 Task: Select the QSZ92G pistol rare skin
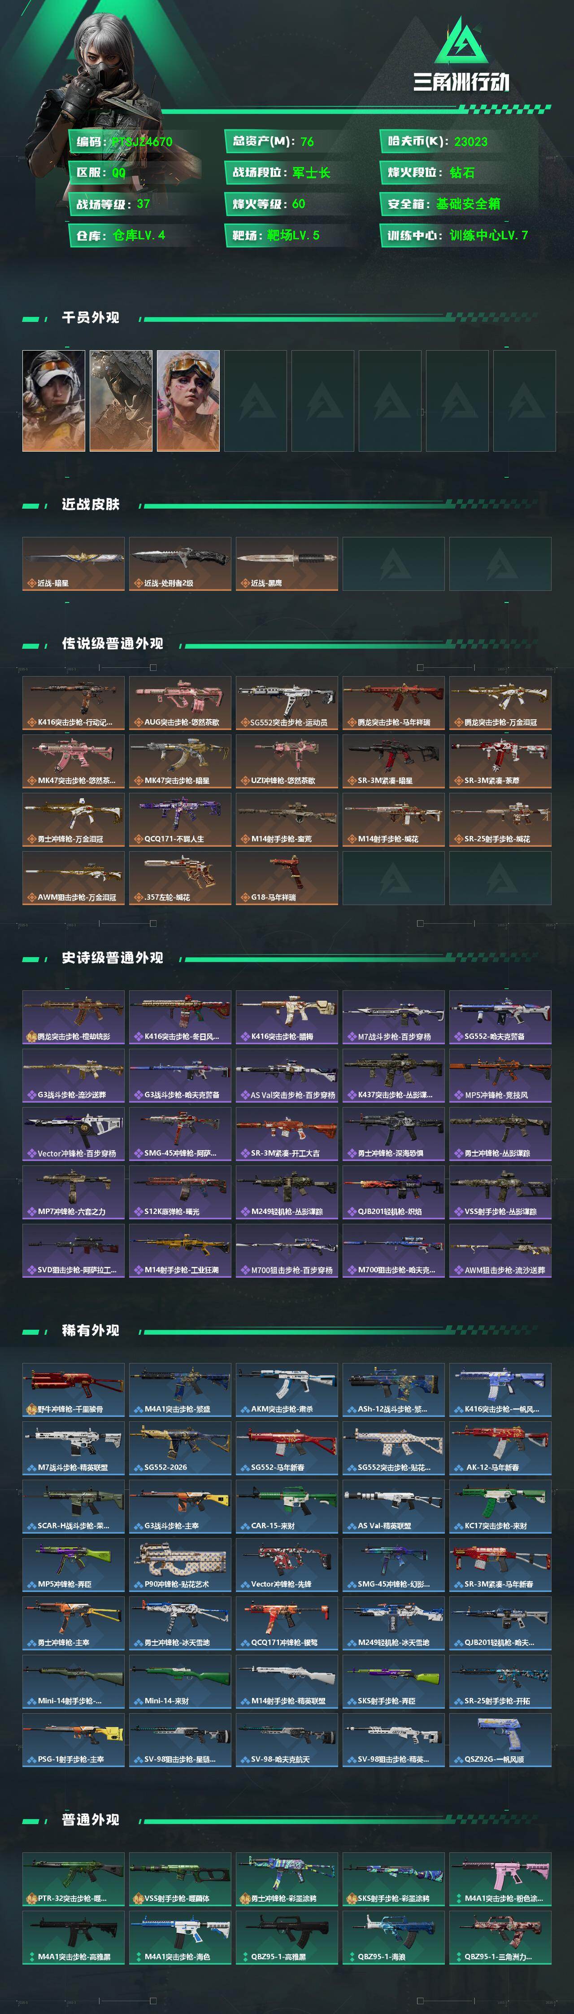[x=500, y=1740]
